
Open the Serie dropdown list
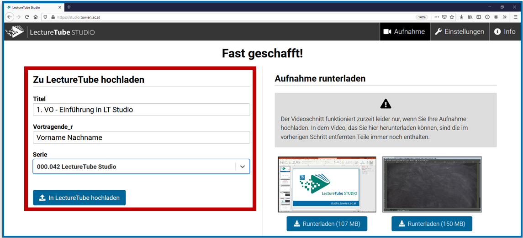click(x=142, y=167)
